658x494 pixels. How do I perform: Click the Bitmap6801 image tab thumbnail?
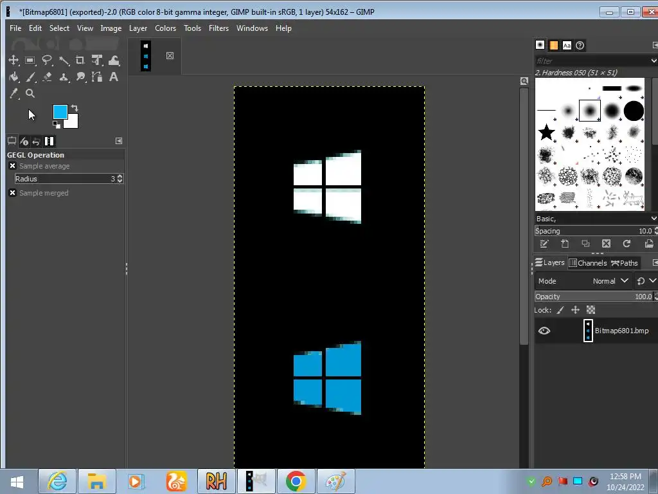(146, 56)
